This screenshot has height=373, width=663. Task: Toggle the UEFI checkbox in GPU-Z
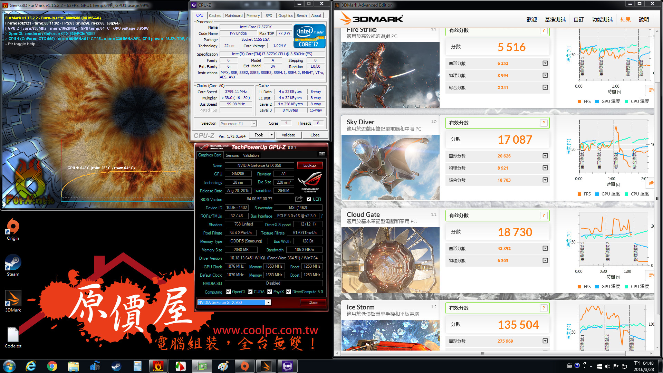(309, 199)
